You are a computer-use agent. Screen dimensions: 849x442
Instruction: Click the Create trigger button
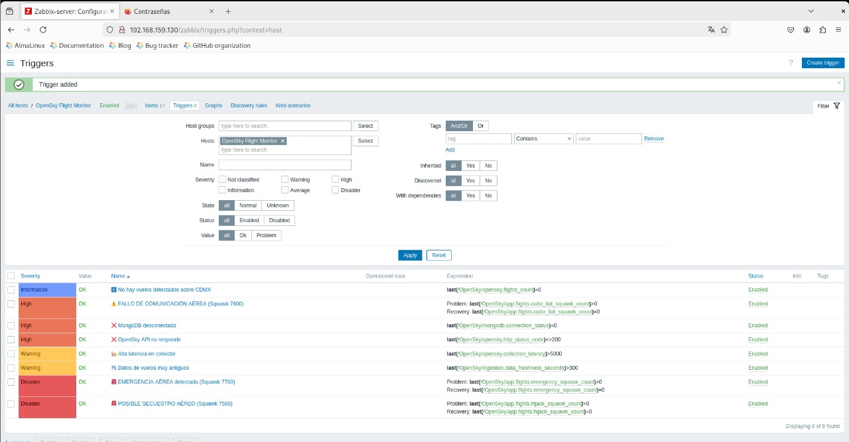(823, 63)
